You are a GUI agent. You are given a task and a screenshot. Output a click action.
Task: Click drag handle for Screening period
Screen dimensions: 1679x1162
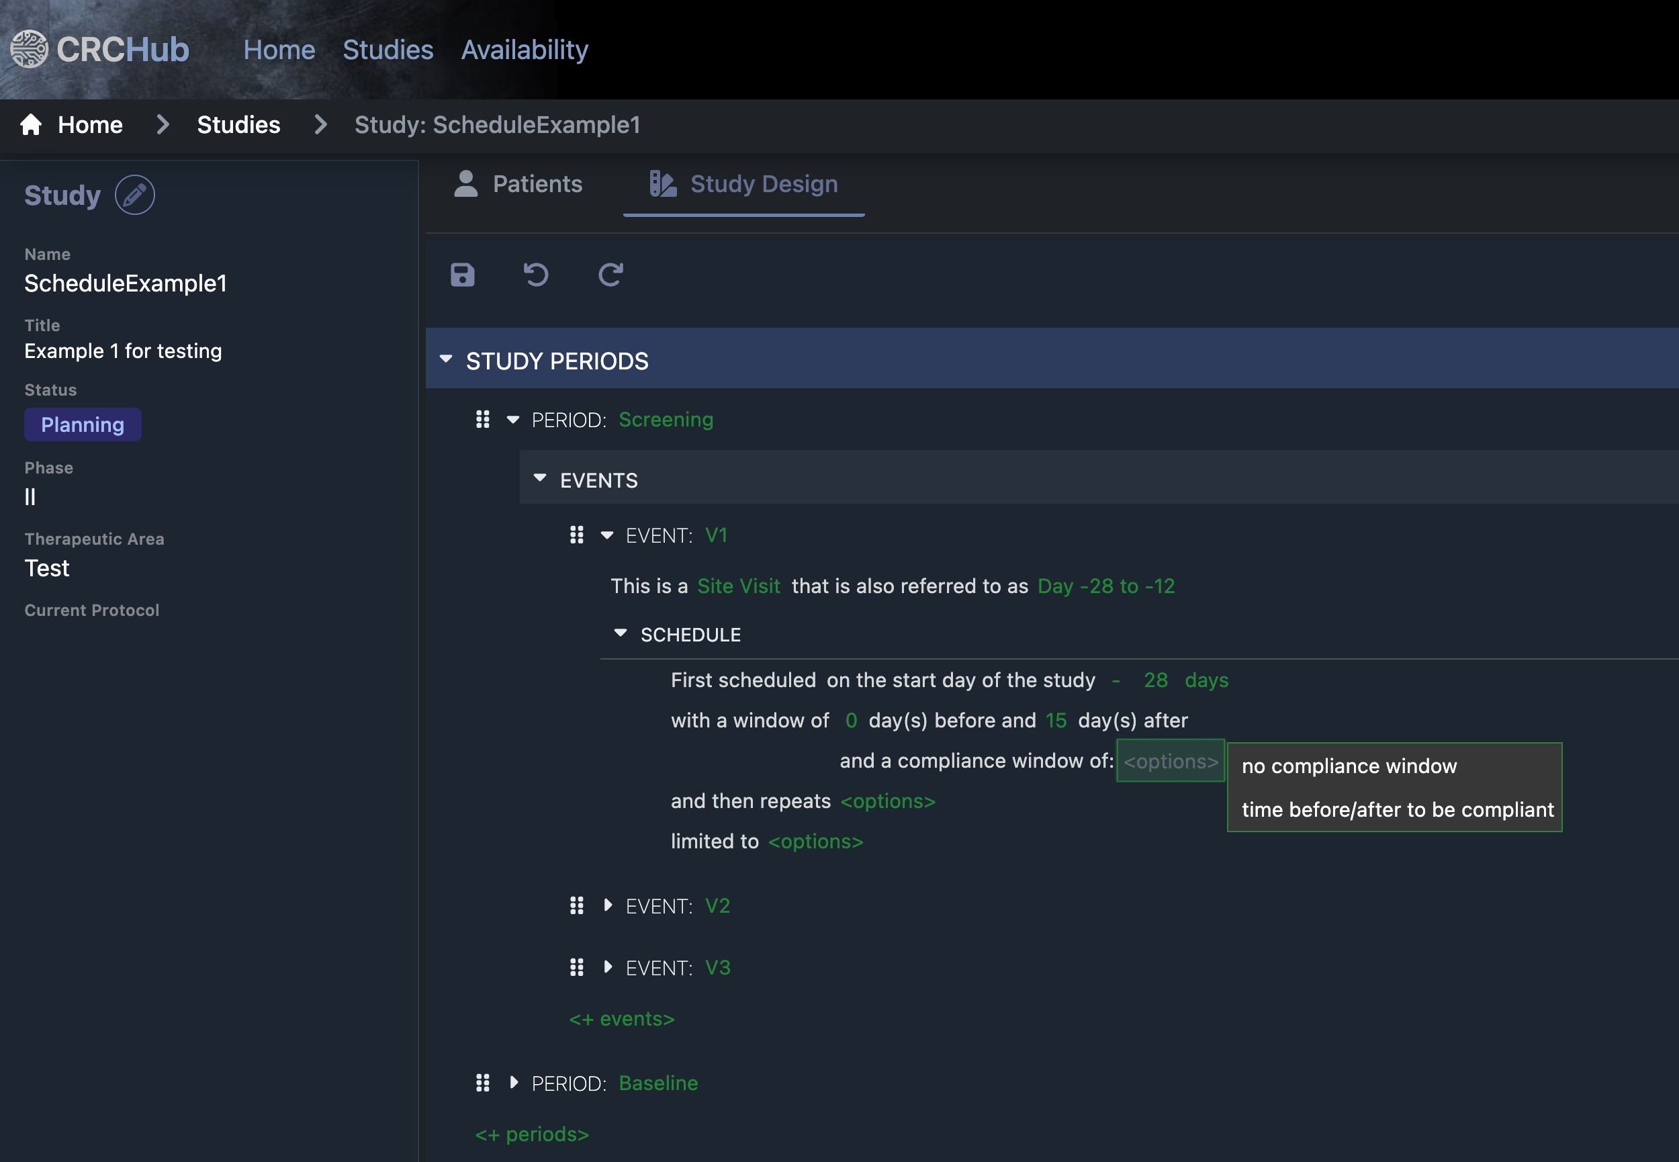pos(482,419)
